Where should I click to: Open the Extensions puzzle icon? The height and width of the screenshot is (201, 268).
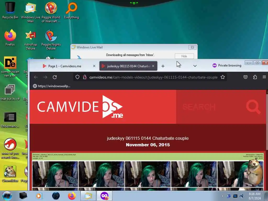pos(255,77)
